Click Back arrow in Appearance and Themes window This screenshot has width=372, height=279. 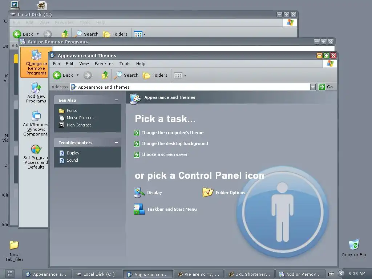tap(57, 75)
